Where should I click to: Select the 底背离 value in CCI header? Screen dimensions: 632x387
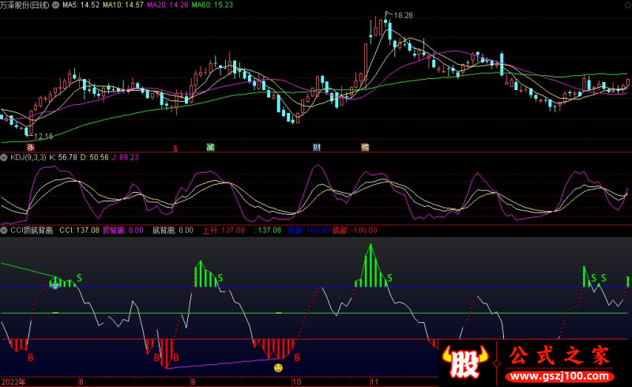(x=172, y=231)
